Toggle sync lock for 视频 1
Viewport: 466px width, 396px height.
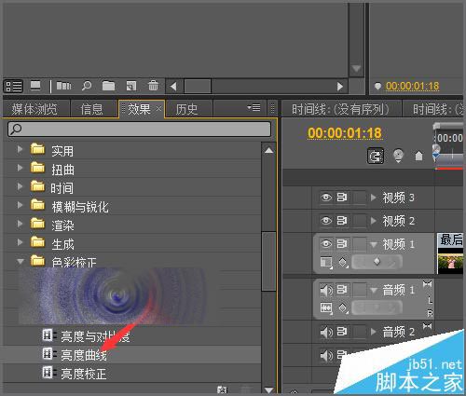pos(342,244)
